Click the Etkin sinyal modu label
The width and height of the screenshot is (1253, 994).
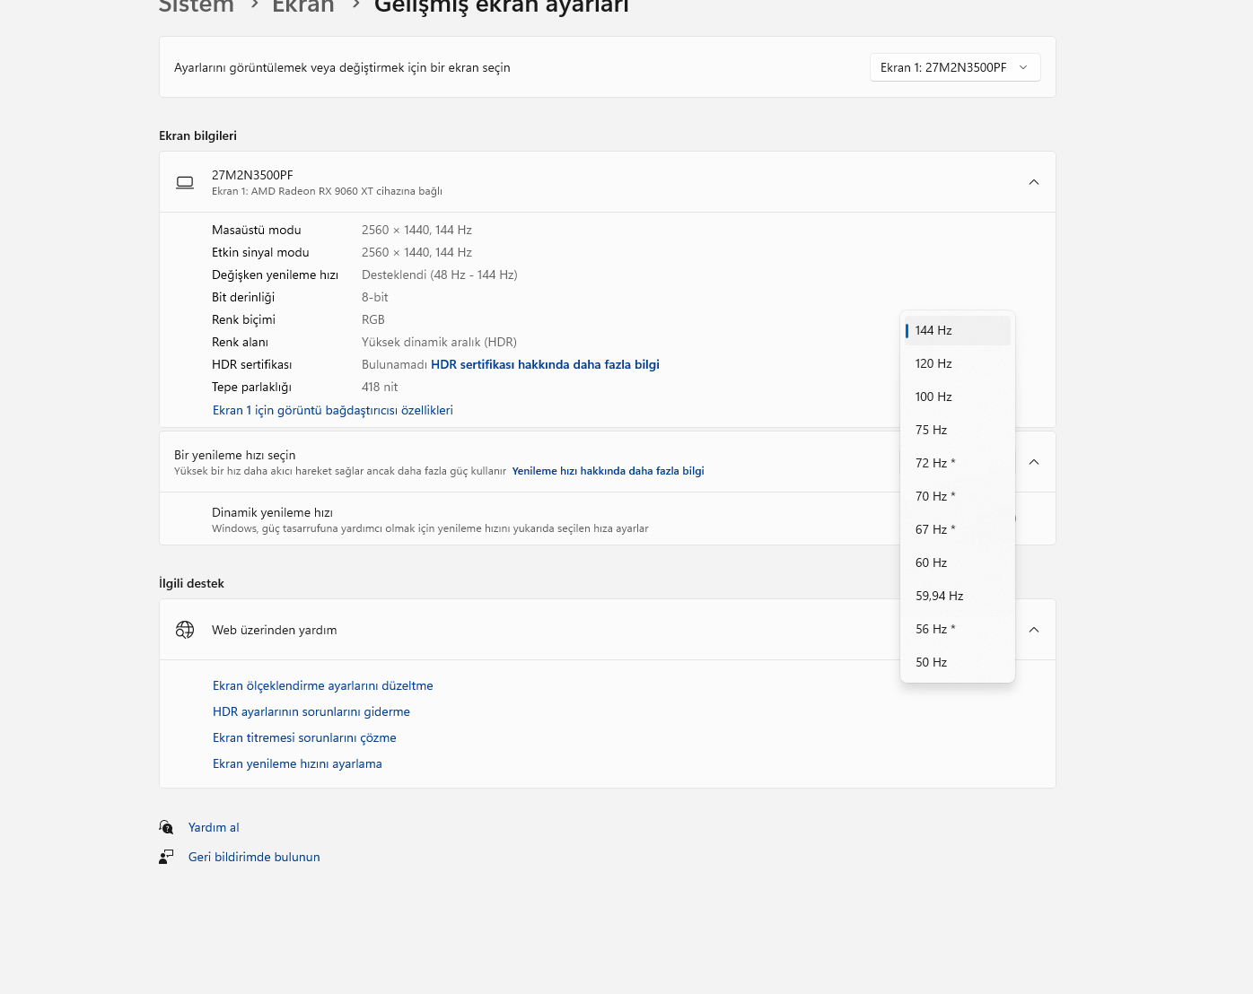click(x=260, y=252)
